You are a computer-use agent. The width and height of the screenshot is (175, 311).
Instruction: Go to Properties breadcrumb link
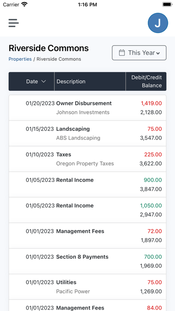20,59
